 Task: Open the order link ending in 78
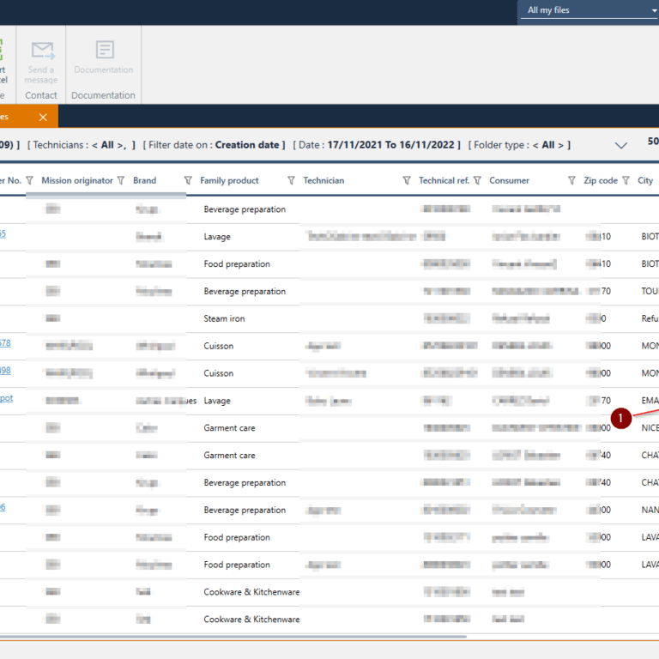tap(5, 343)
